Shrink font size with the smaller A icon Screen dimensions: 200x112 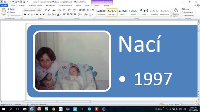coord(49,10)
